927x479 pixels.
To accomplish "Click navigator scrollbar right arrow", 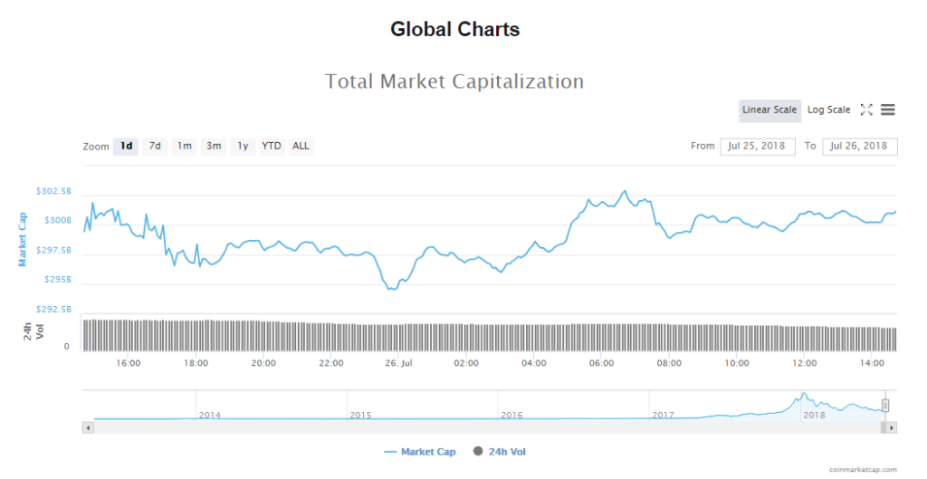I will (x=892, y=426).
